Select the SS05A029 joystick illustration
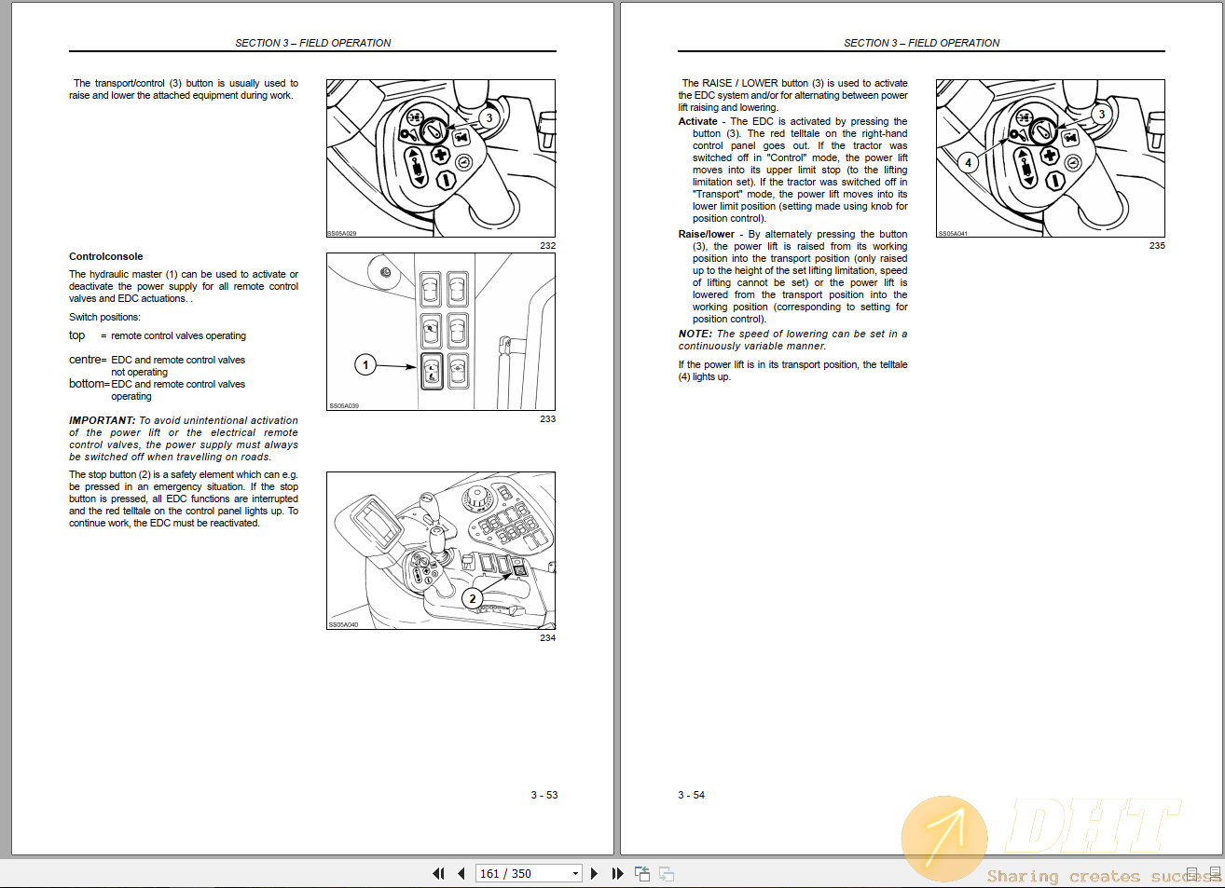Image resolution: width=1225 pixels, height=888 pixels. 440,157
